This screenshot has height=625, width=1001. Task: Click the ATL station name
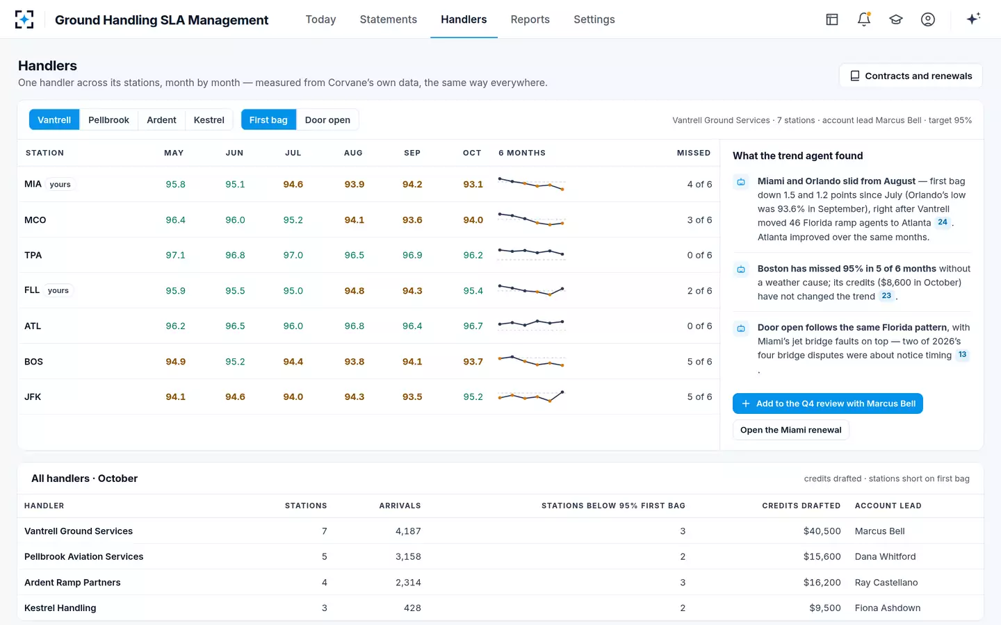pos(33,326)
